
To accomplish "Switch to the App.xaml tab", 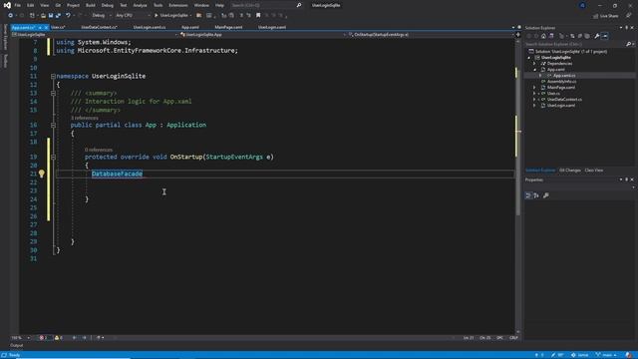I will click(x=190, y=27).
